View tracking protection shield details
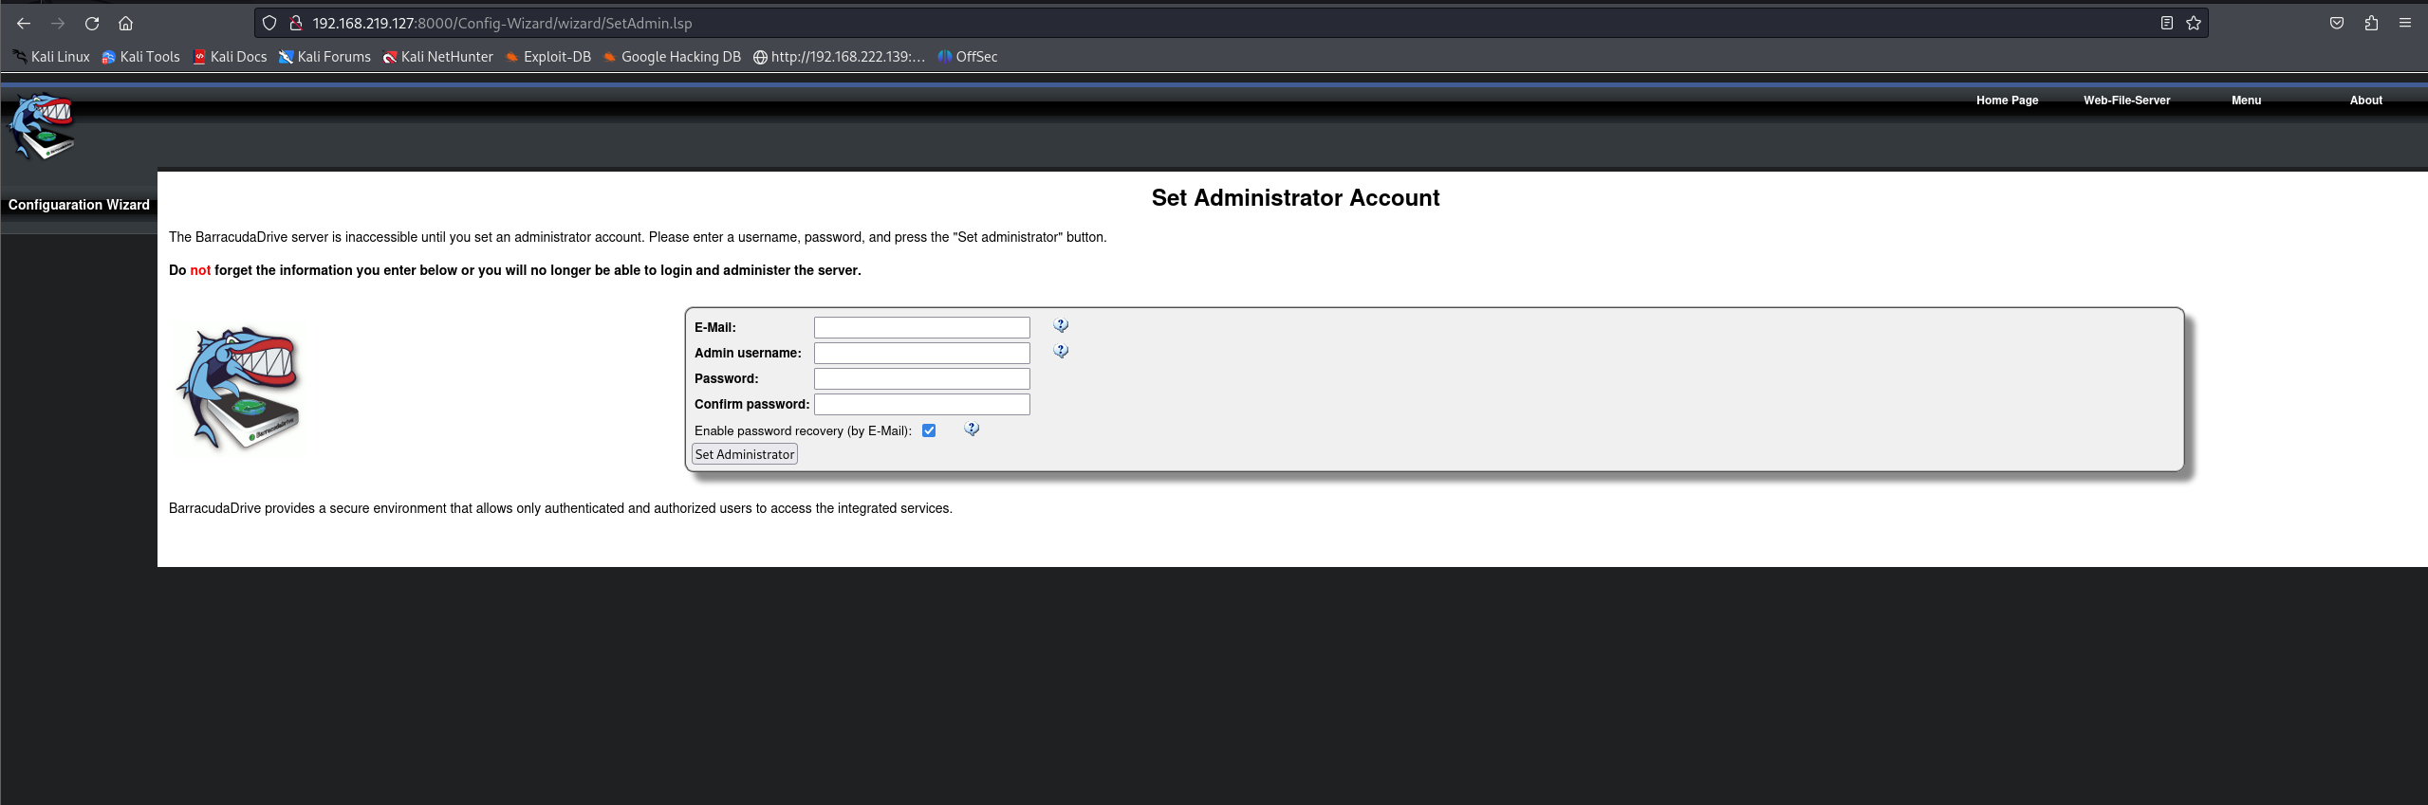The image size is (2428, 805). coord(269,23)
